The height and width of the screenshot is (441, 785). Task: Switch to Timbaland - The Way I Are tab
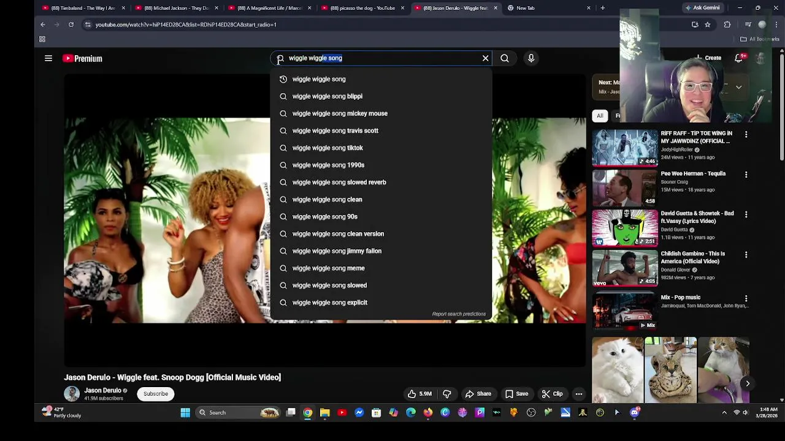click(83, 8)
